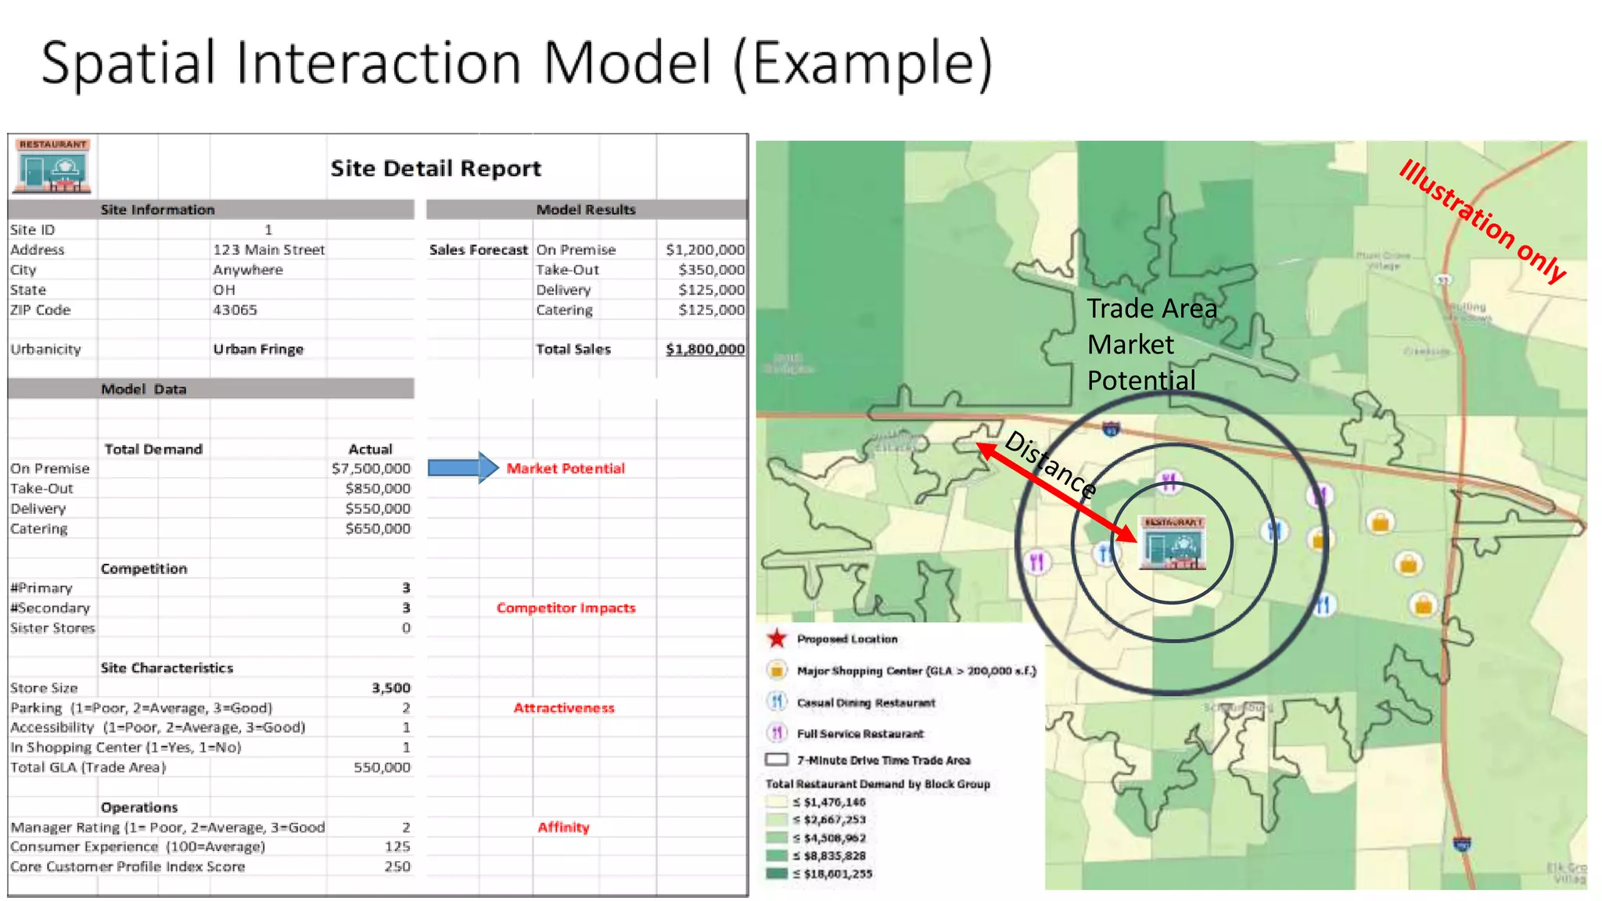Screen dimensions: 1602x901
Task: Click the blue arrow pointing to Market Potential
Action: coord(463,468)
